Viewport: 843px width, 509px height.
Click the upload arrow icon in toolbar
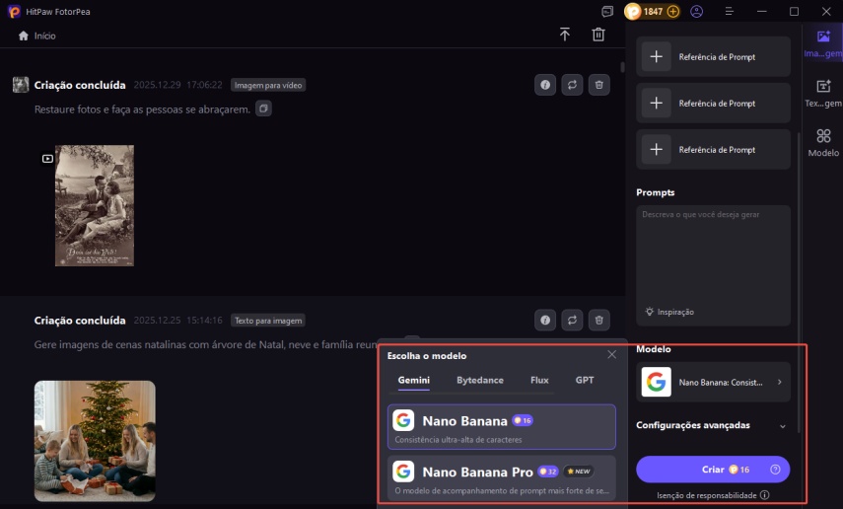565,35
